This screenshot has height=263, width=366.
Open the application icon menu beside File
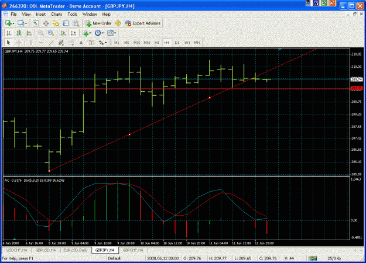6,14
